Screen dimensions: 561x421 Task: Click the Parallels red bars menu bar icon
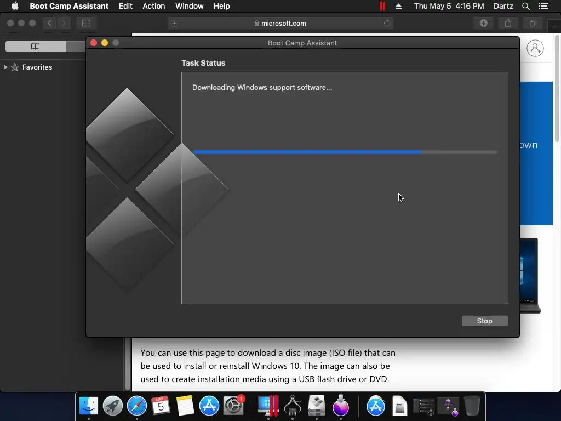[382, 6]
